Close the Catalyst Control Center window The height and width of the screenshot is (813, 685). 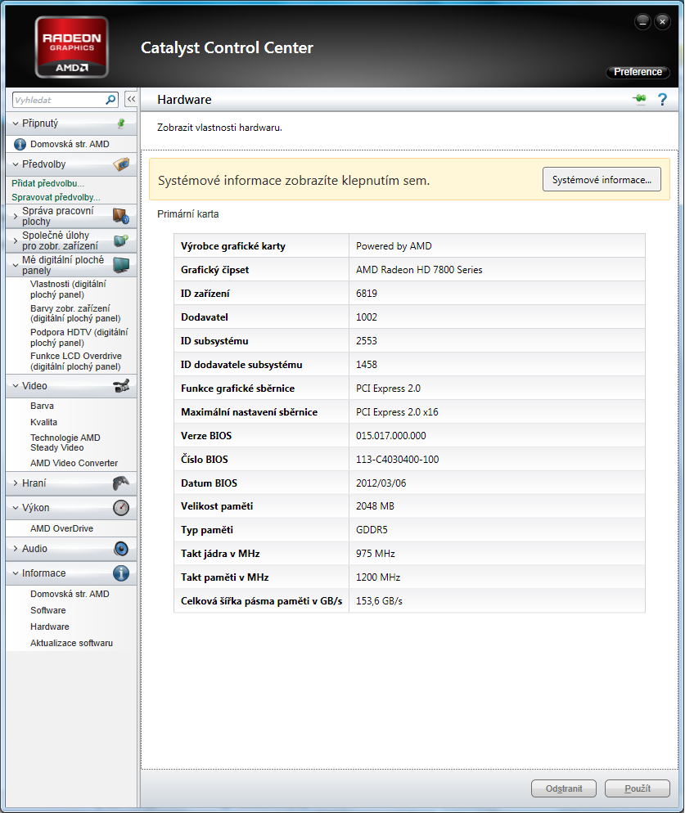pos(662,22)
